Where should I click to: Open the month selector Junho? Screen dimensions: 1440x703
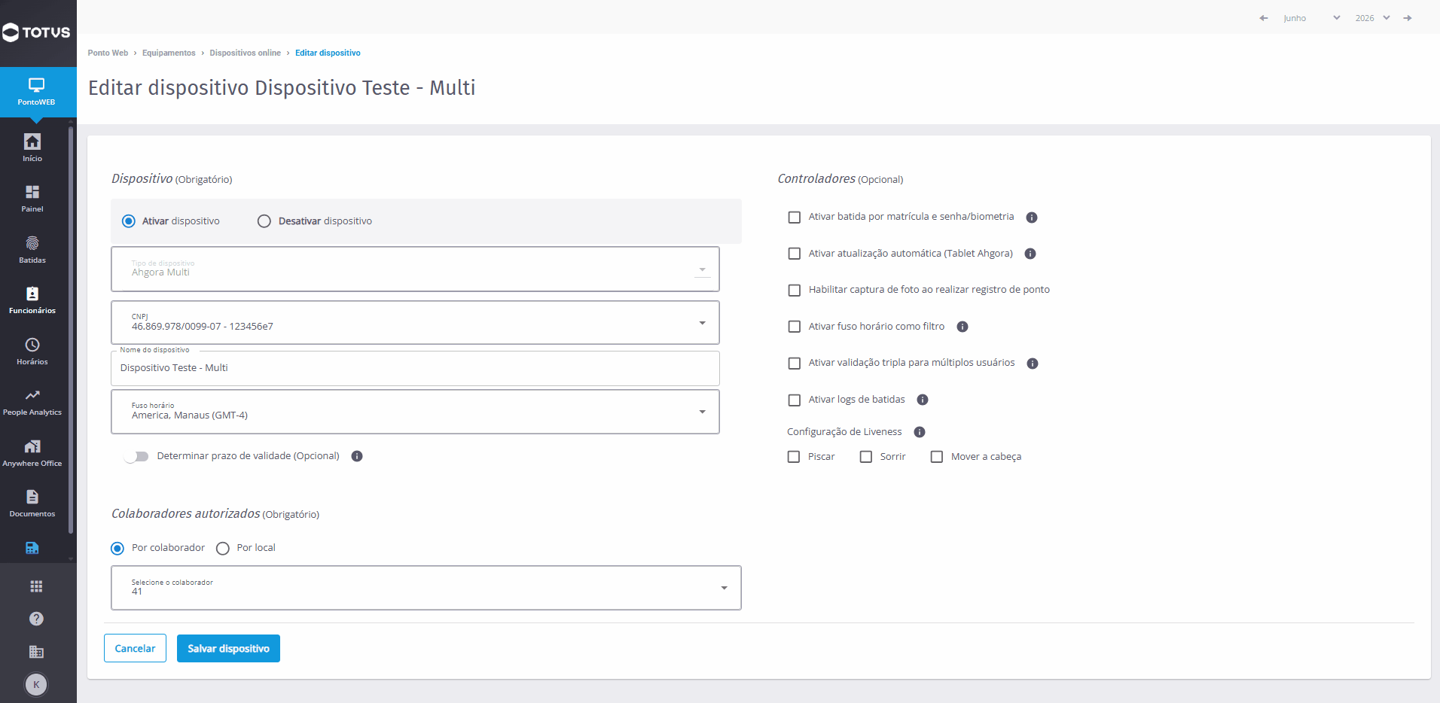(x=1312, y=18)
